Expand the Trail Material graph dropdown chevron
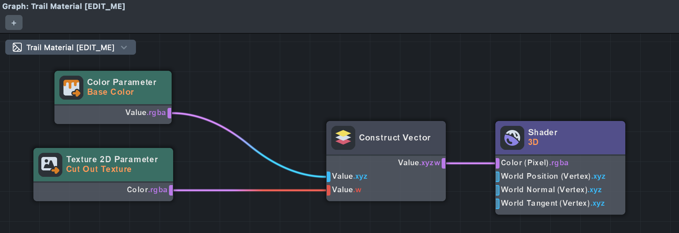 point(124,47)
